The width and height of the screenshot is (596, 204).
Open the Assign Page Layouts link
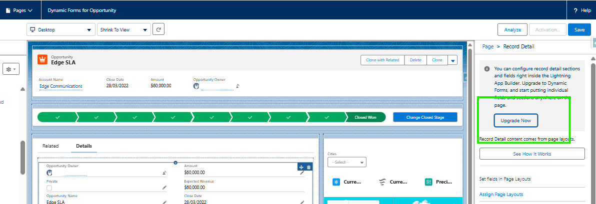(501, 195)
